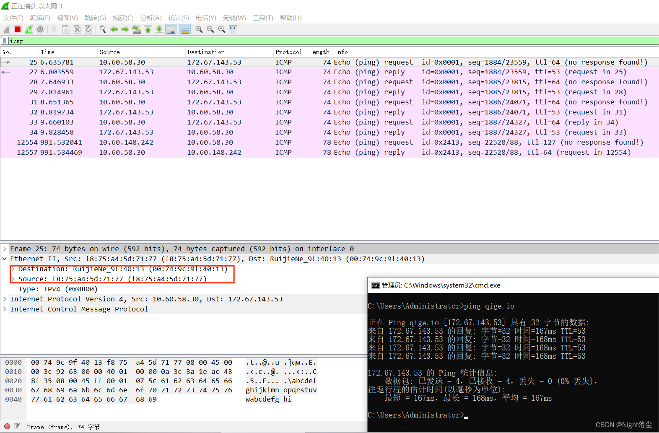Open capture options gear icon
The image size is (659, 433).
coord(40,29)
